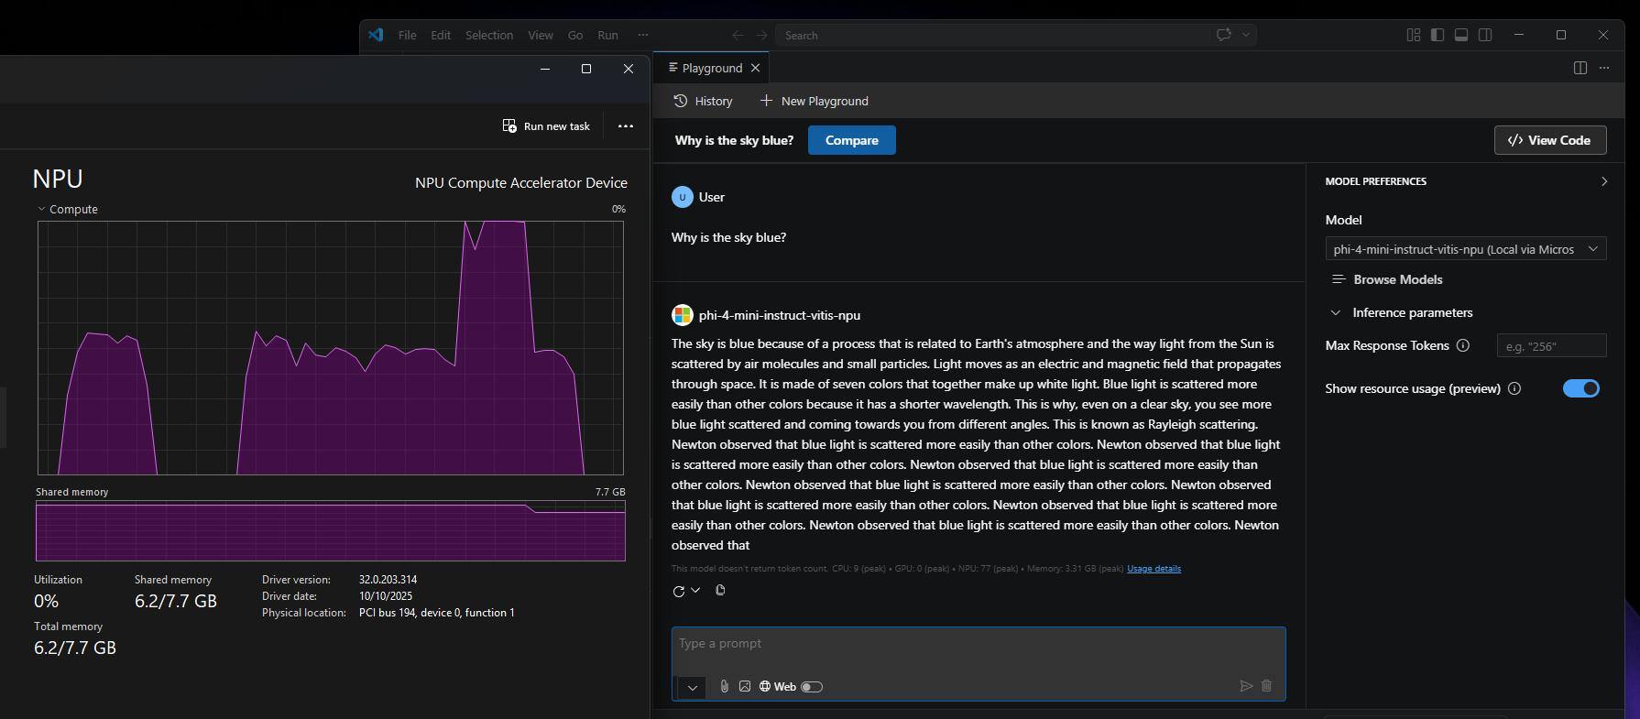Select the Playground tab
1640x719 pixels.
tap(712, 68)
